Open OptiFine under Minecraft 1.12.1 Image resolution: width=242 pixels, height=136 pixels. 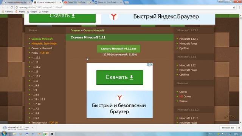[x=184, y=48]
